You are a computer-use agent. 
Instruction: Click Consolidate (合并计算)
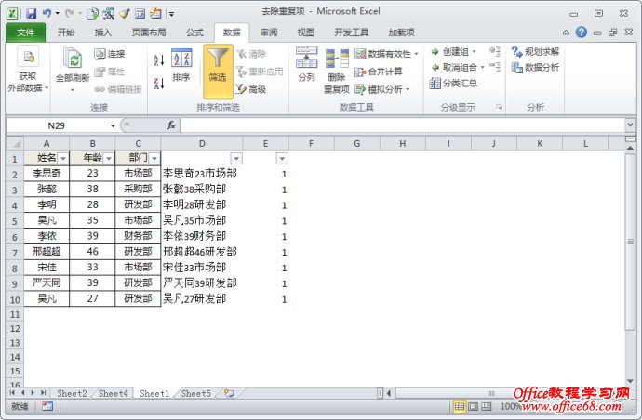coord(379,72)
